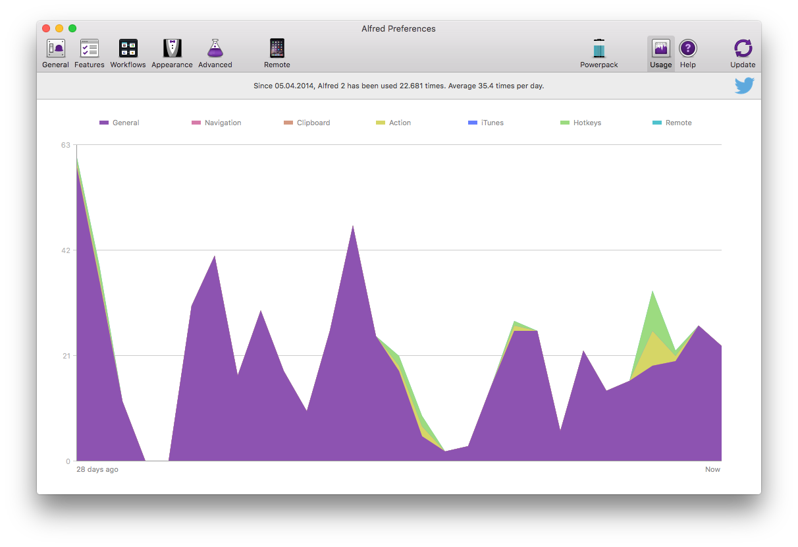Click the Twitter bird icon

coord(744,86)
